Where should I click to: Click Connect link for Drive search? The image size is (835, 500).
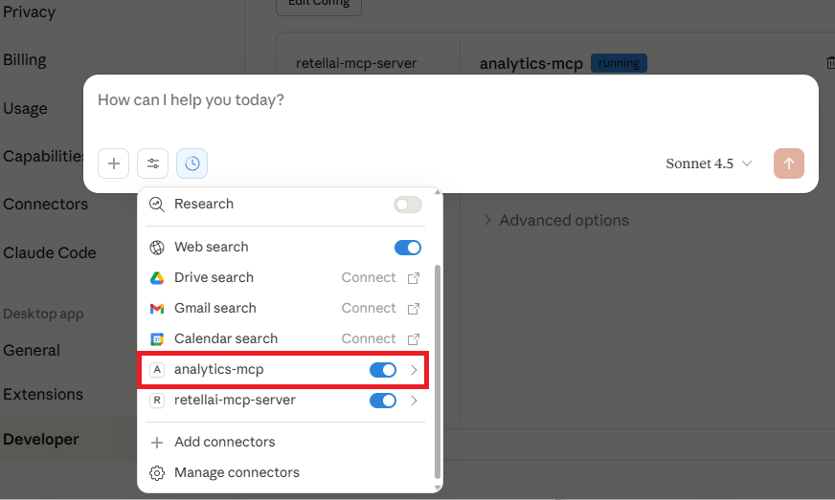369,278
